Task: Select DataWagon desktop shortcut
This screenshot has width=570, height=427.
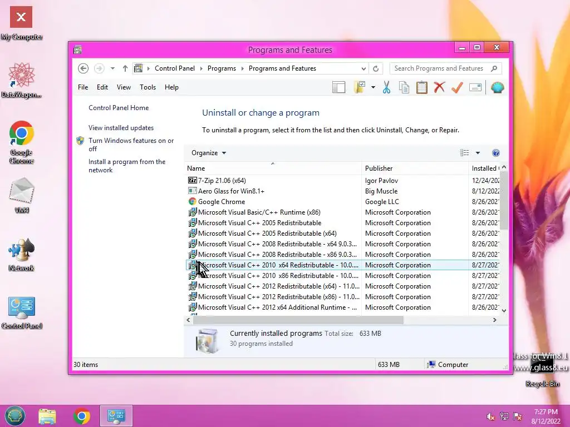Action: [22, 80]
